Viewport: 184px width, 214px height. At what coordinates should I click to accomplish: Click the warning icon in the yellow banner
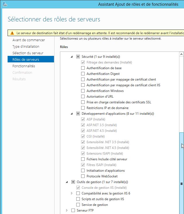click(12, 33)
